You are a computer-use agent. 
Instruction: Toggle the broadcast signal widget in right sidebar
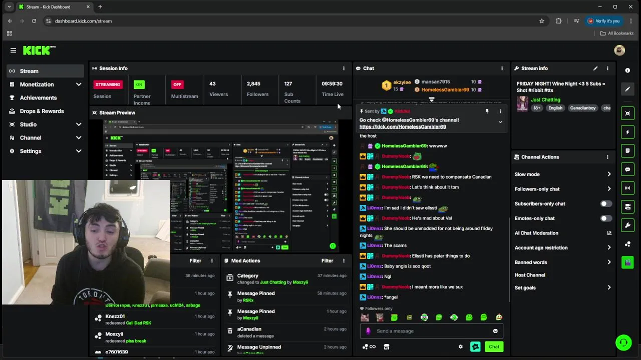[x=627, y=188]
